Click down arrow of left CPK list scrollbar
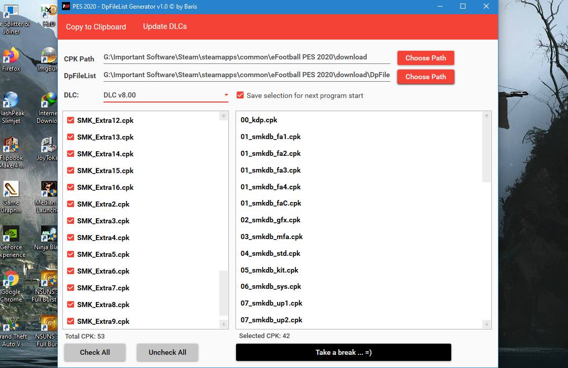This screenshot has width=568, height=368. pyautogui.click(x=223, y=324)
